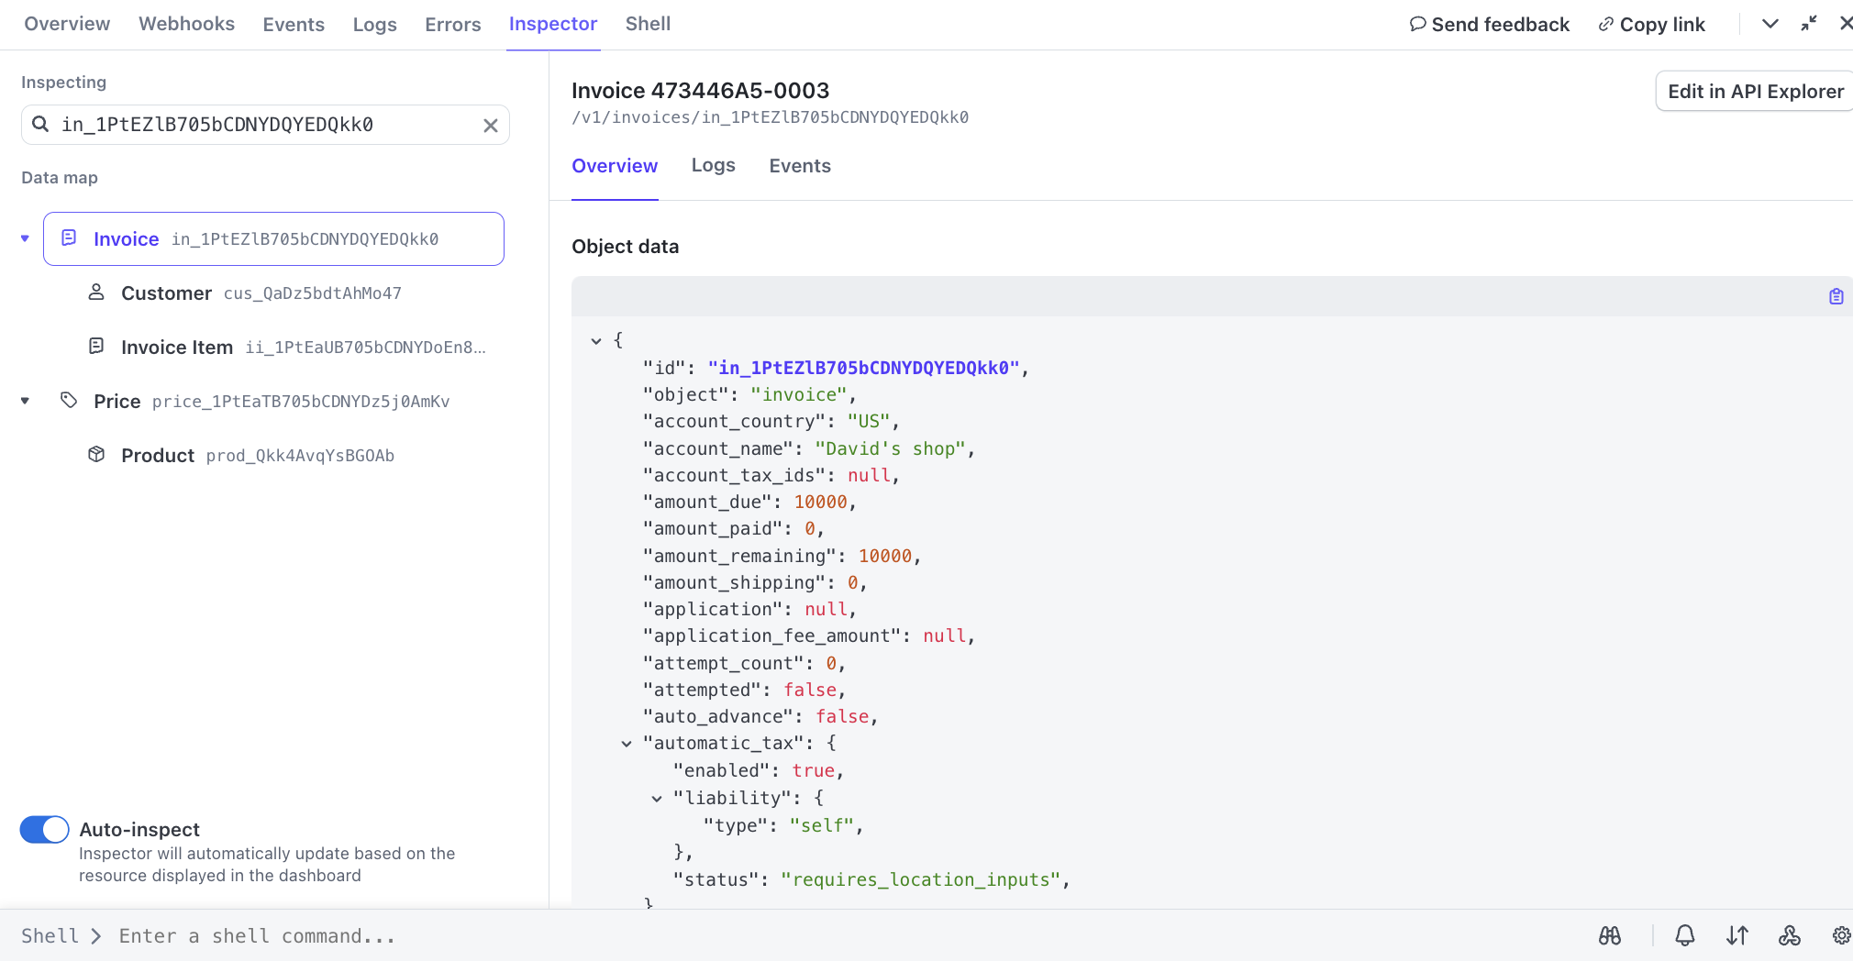This screenshot has width=1853, height=961.
Task: Click the binoculars inspector icon in bottom bar
Action: pyautogui.click(x=1610, y=935)
